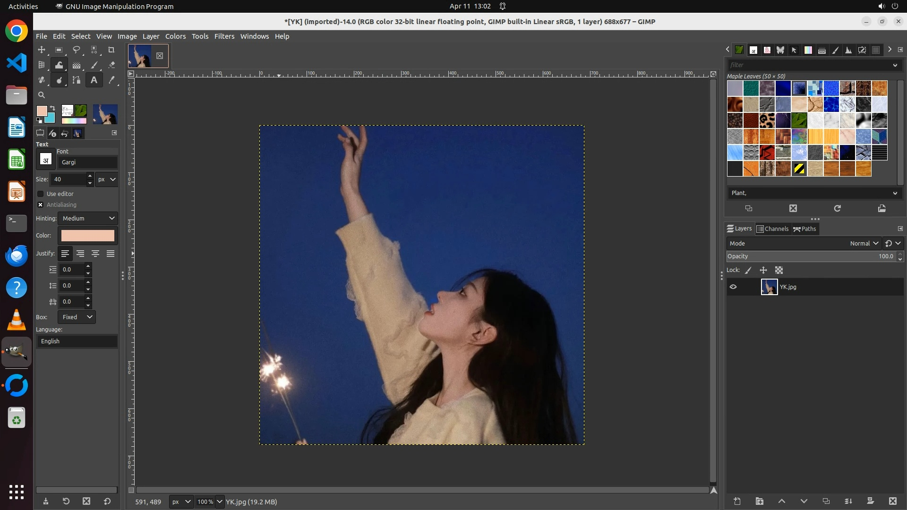Screen dimensions: 907x510
Task: Open the Hinting Medium dropdown
Action: pos(88,219)
